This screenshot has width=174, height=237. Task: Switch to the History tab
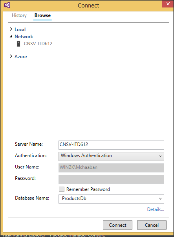(x=19, y=15)
